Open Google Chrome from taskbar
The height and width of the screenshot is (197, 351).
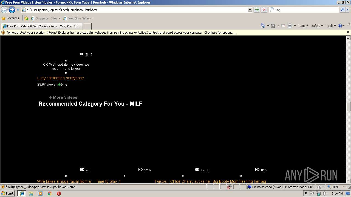(49, 193)
